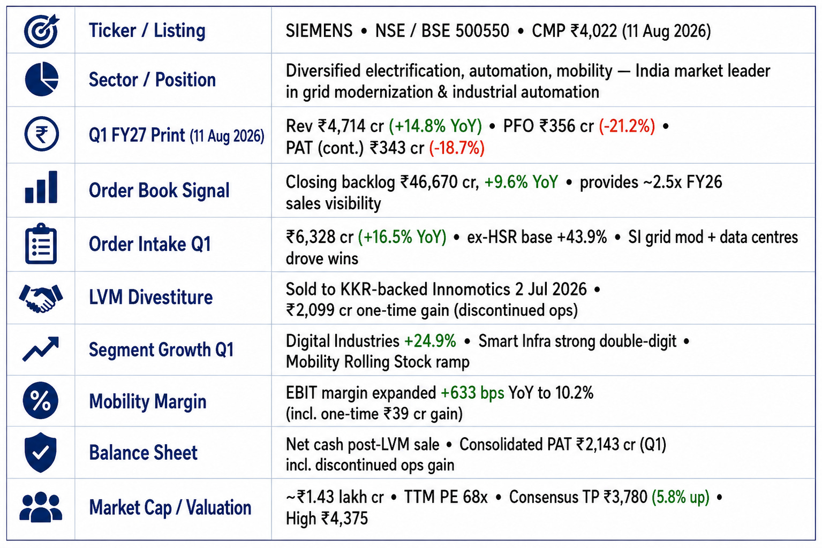Click the clipboard icon for Order Intake Q1
822x548 pixels.
tap(41, 244)
